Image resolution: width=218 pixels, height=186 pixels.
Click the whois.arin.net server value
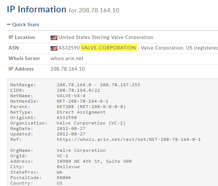67,59
